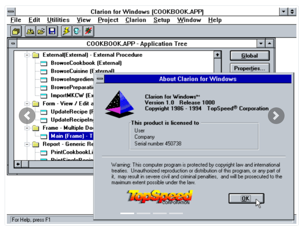Click the TopSpeed Corporation logo
Screen dimensions: 299x226
160,197
